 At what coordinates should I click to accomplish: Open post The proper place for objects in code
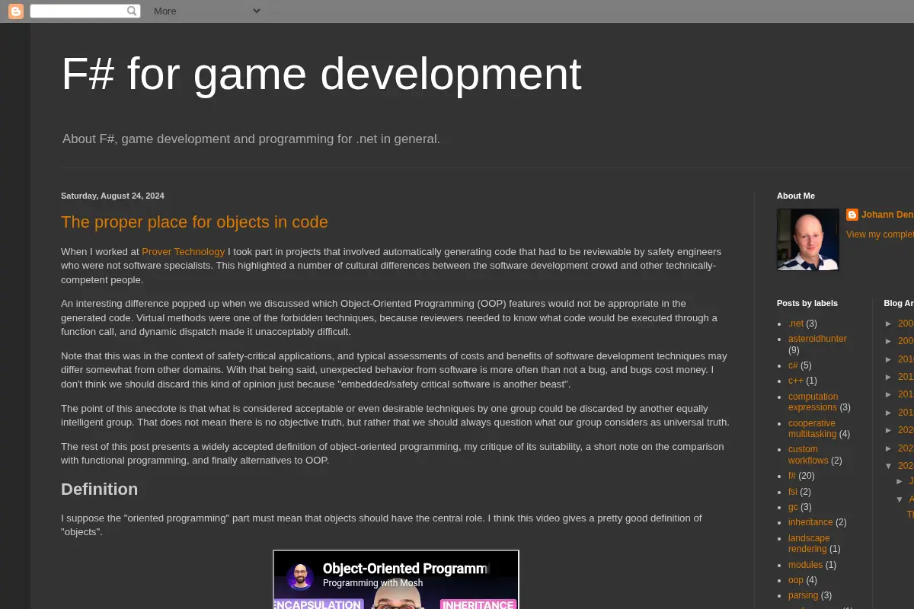194,222
